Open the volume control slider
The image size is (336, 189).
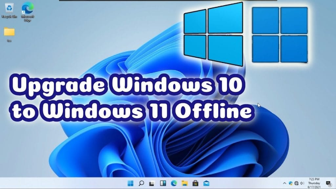click(x=302, y=183)
